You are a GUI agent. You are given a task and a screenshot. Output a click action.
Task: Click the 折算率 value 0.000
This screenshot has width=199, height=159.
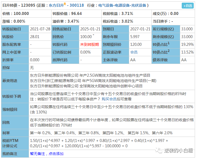(x=35, y=60)
